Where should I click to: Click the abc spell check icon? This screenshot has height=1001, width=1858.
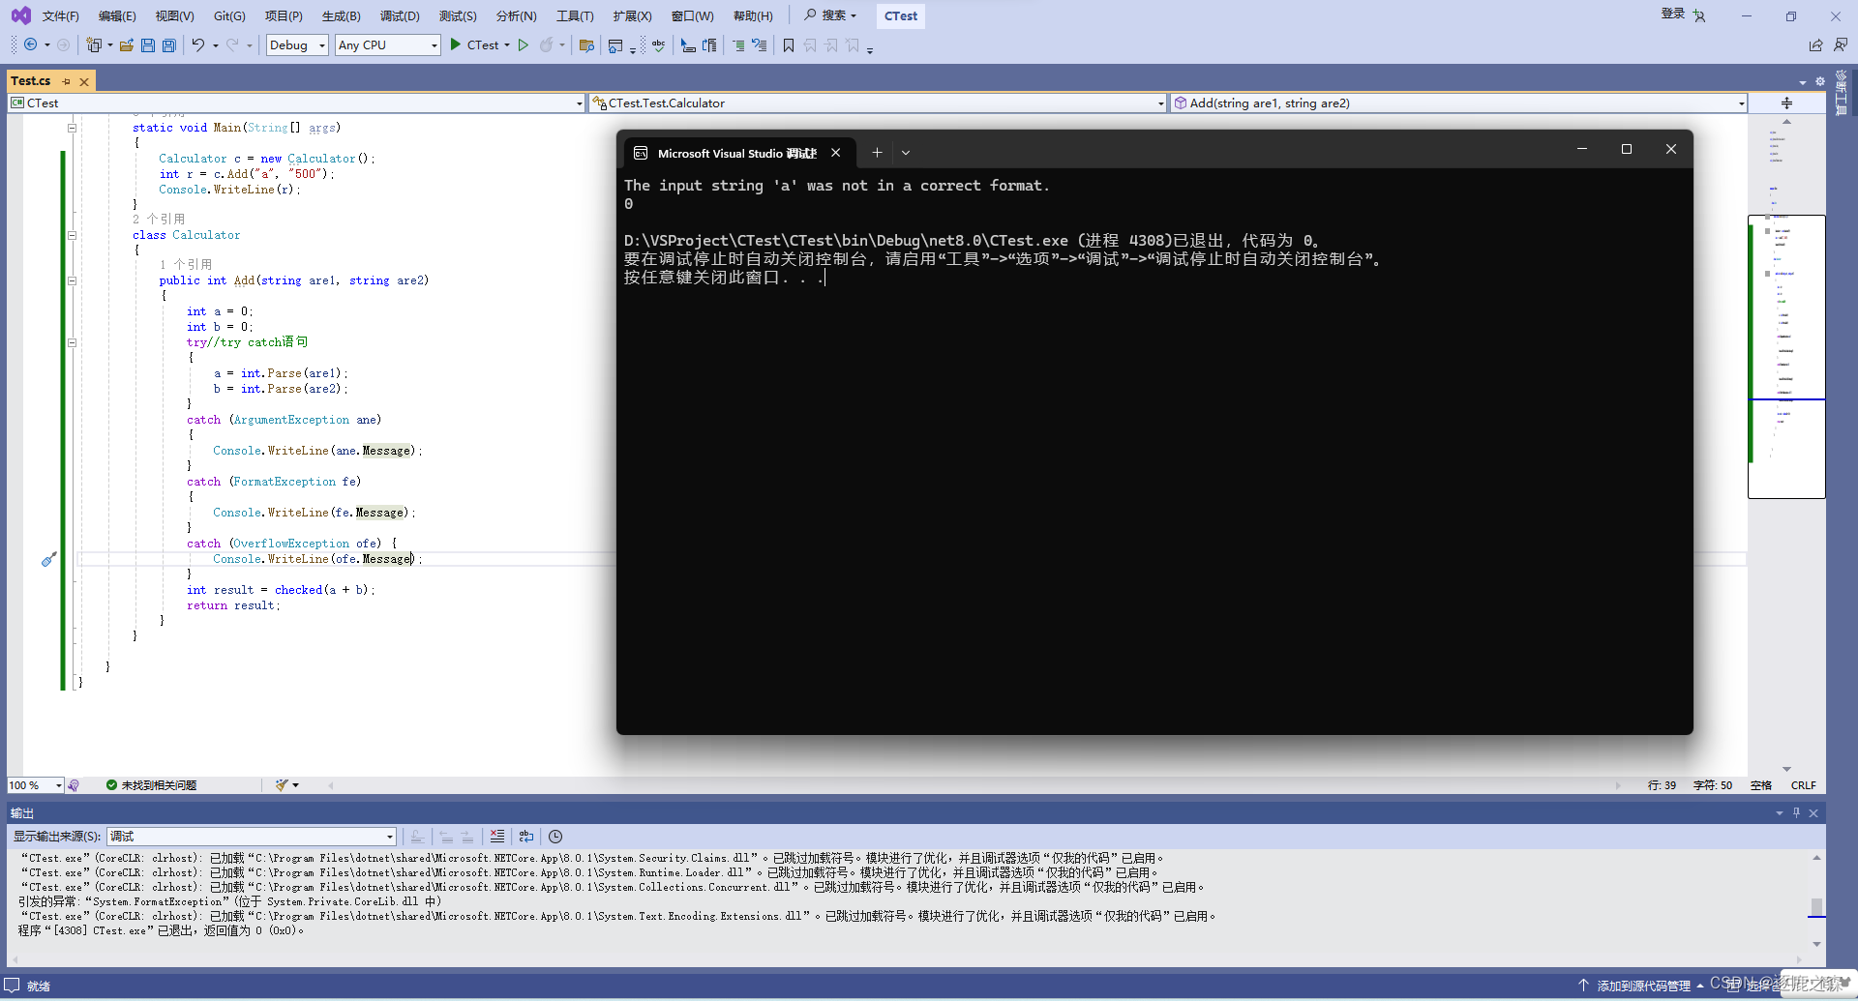point(658,44)
